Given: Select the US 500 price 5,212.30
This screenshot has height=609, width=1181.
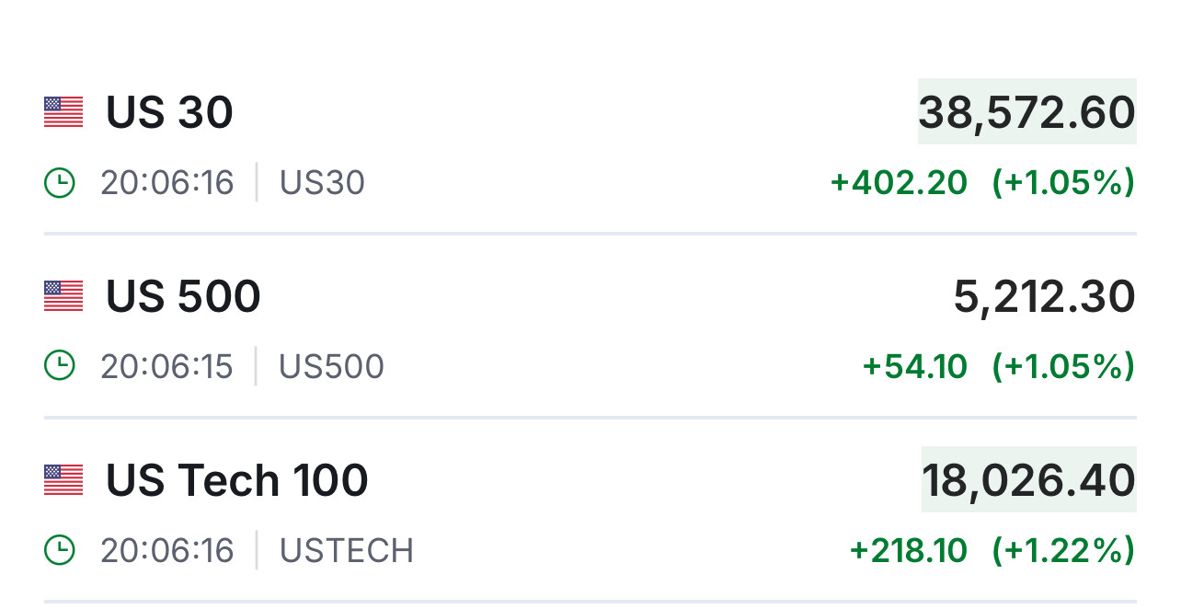Looking at the screenshot, I should coord(1044,296).
